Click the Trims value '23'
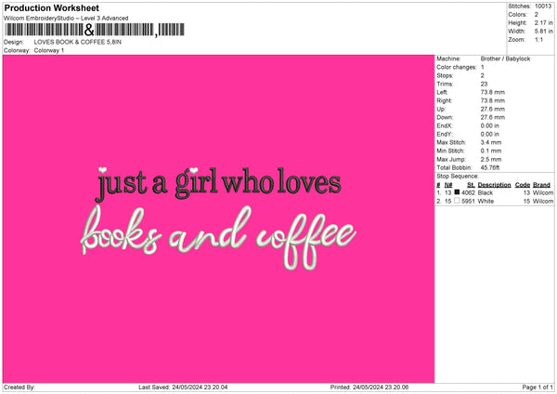 pyautogui.click(x=484, y=84)
